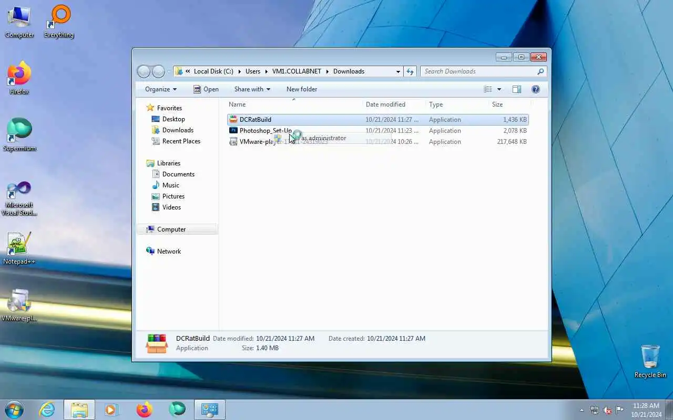Open the Organize menu
Screen dimensions: 673x420
pos(161,89)
